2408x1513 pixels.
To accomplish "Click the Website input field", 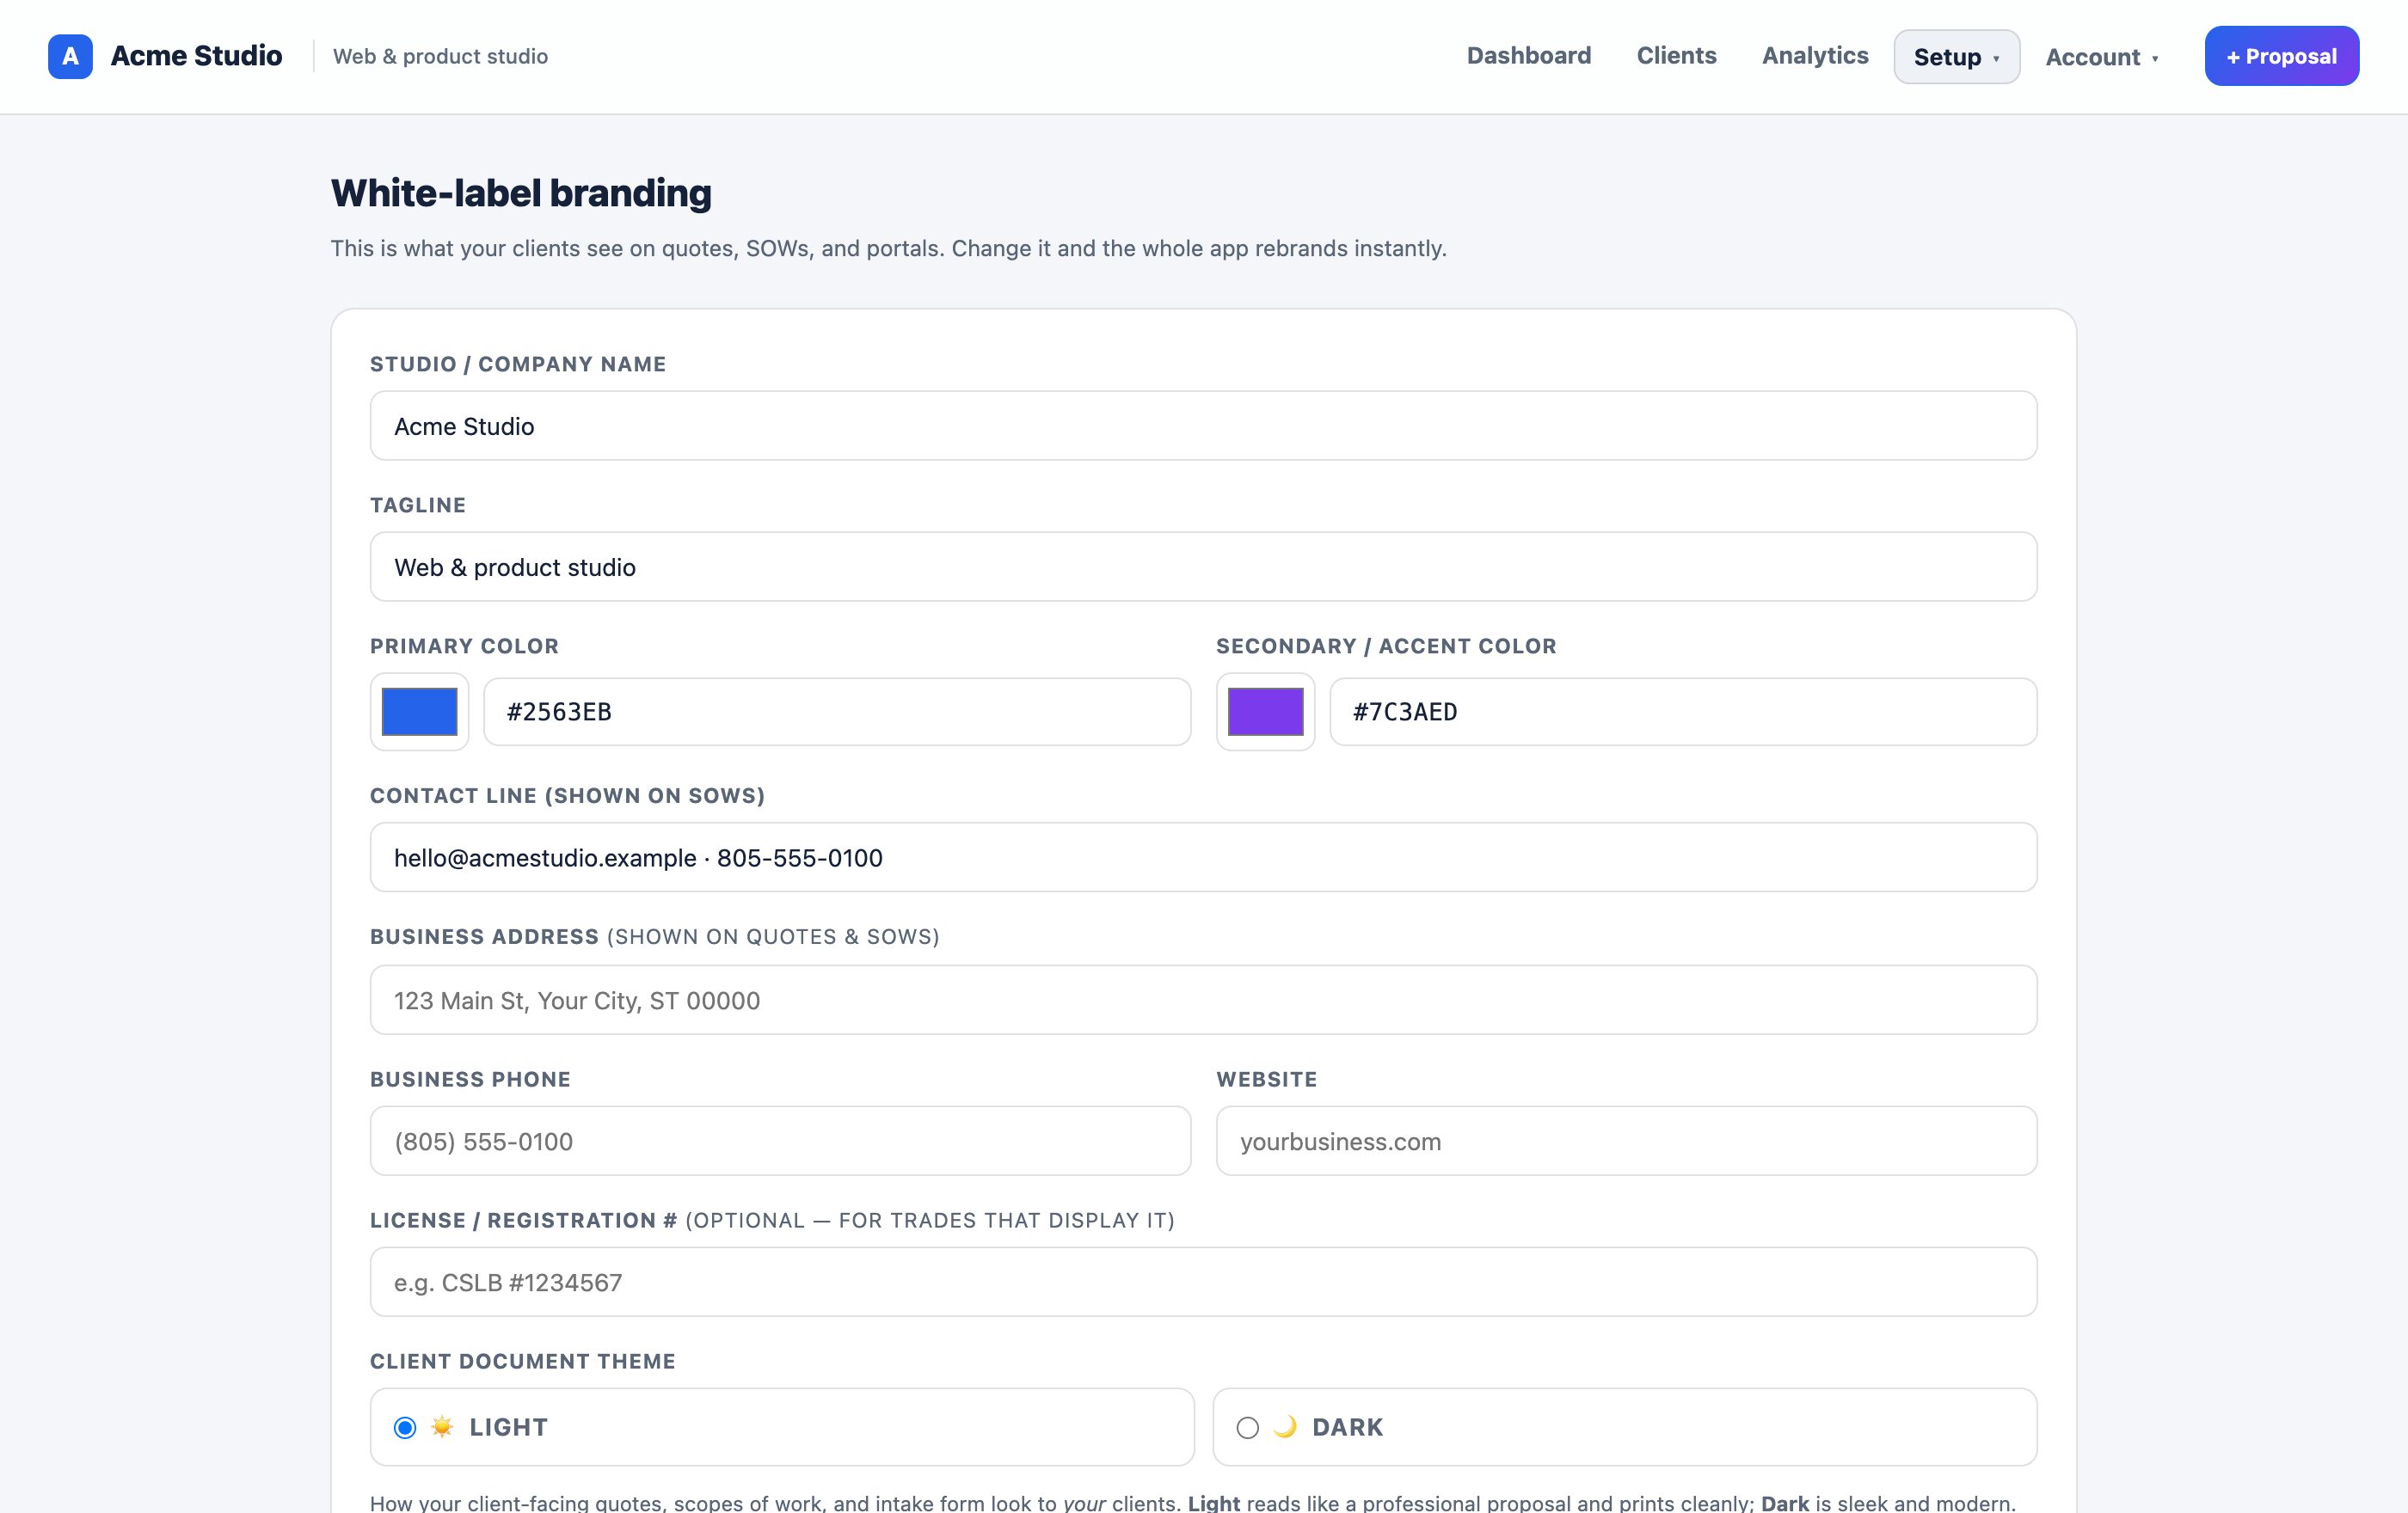I will [1626, 1140].
